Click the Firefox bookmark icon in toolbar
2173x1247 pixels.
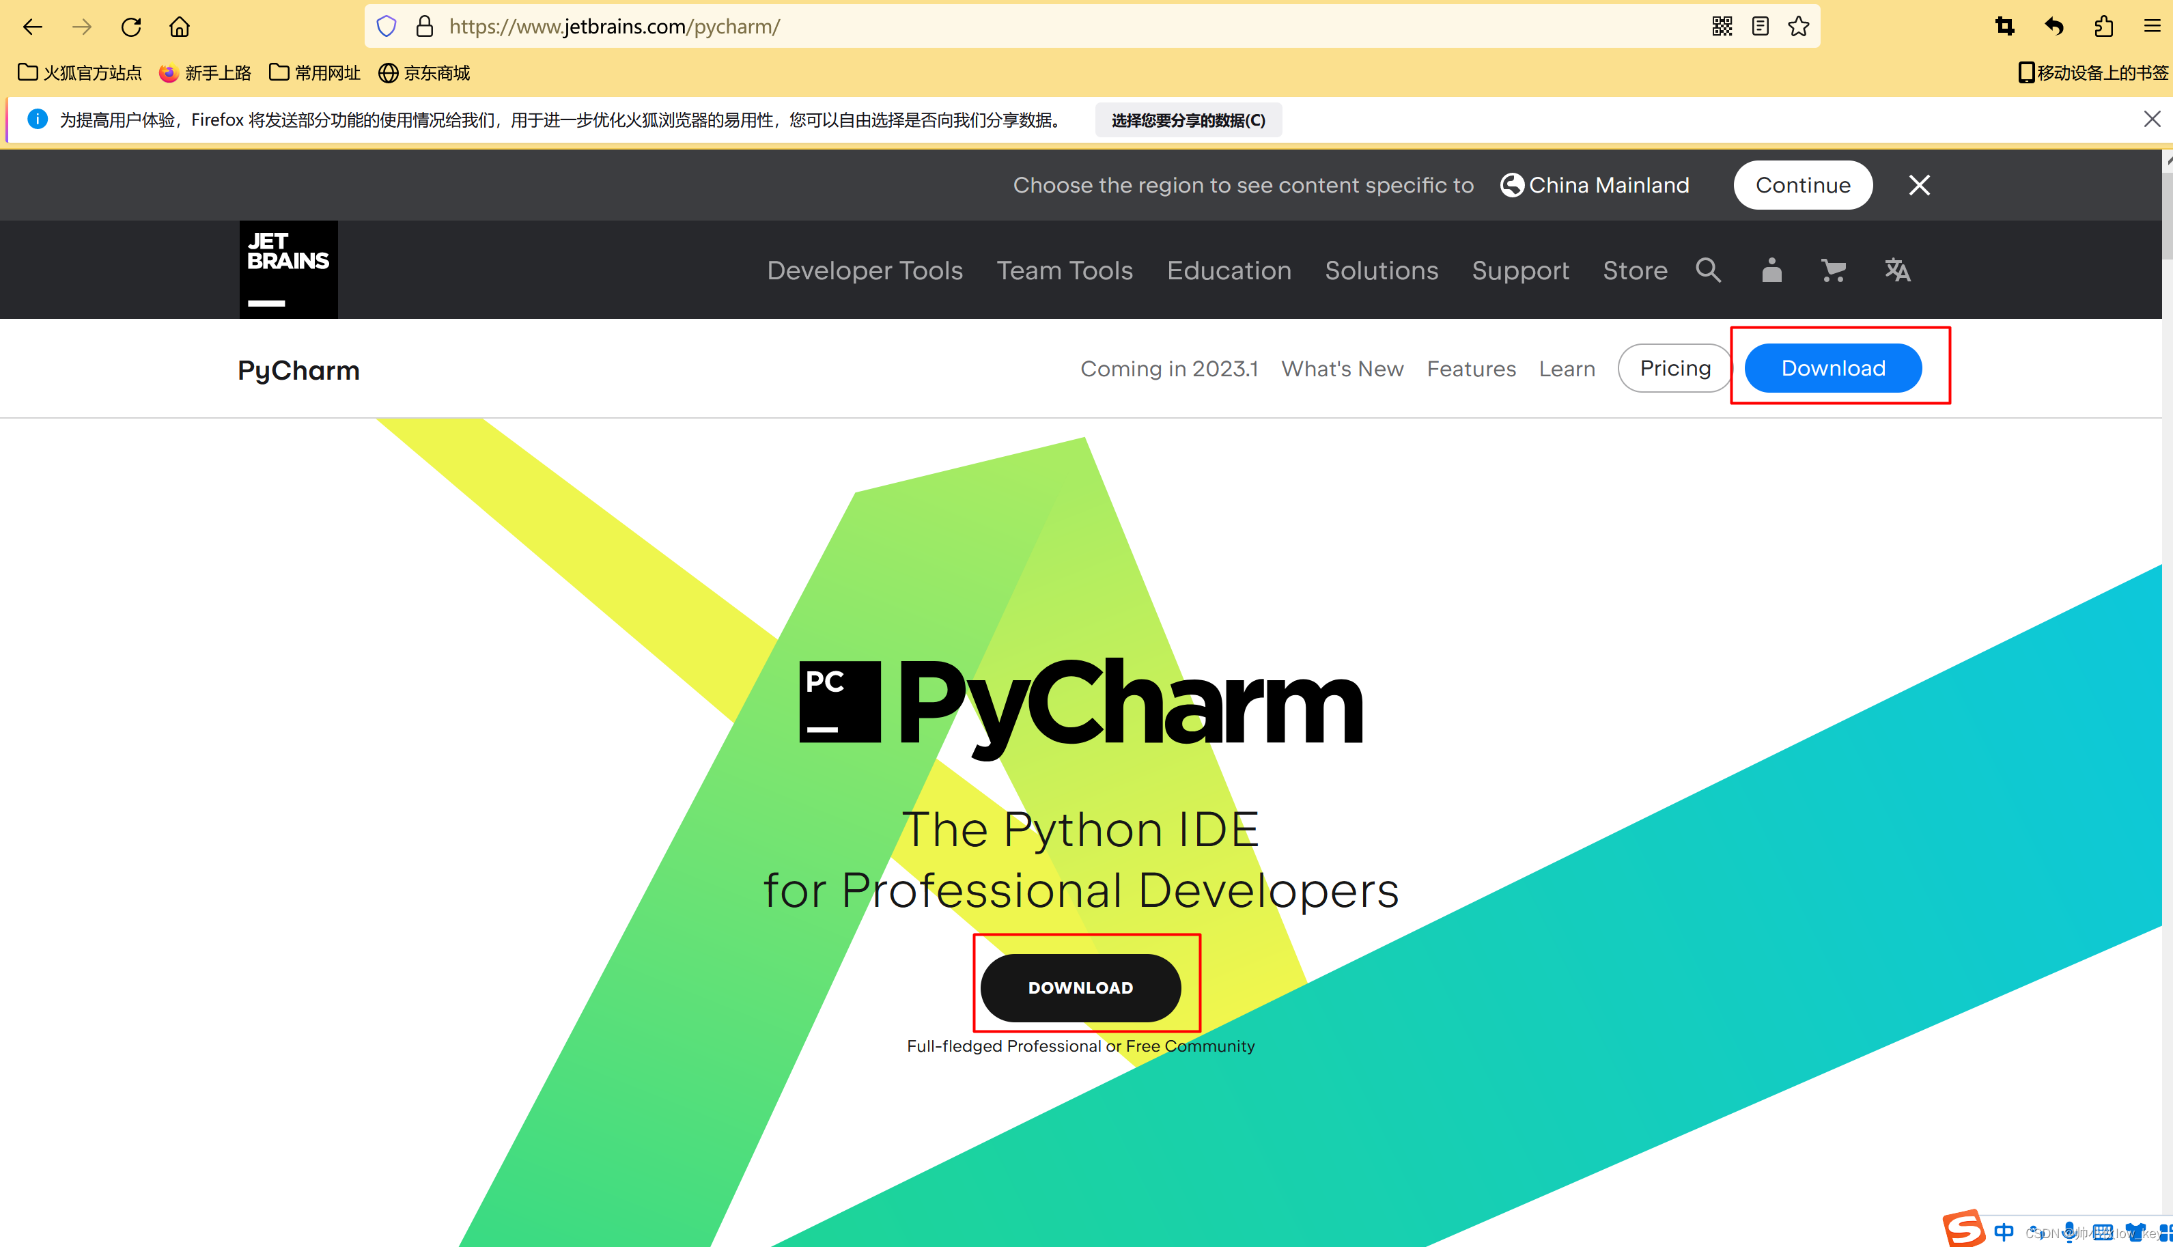(x=1798, y=27)
